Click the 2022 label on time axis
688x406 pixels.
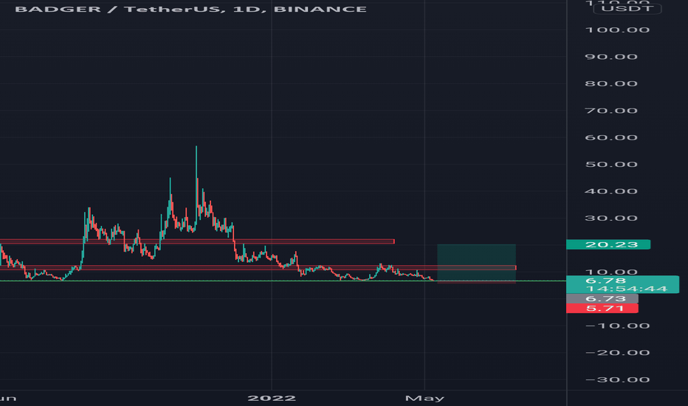(272, 399)
